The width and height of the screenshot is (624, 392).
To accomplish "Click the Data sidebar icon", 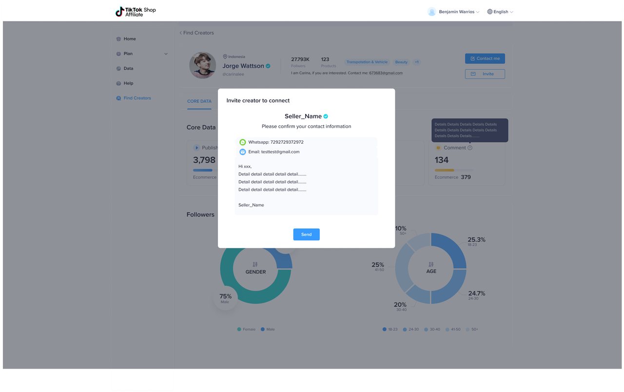I will pos(118,69).
